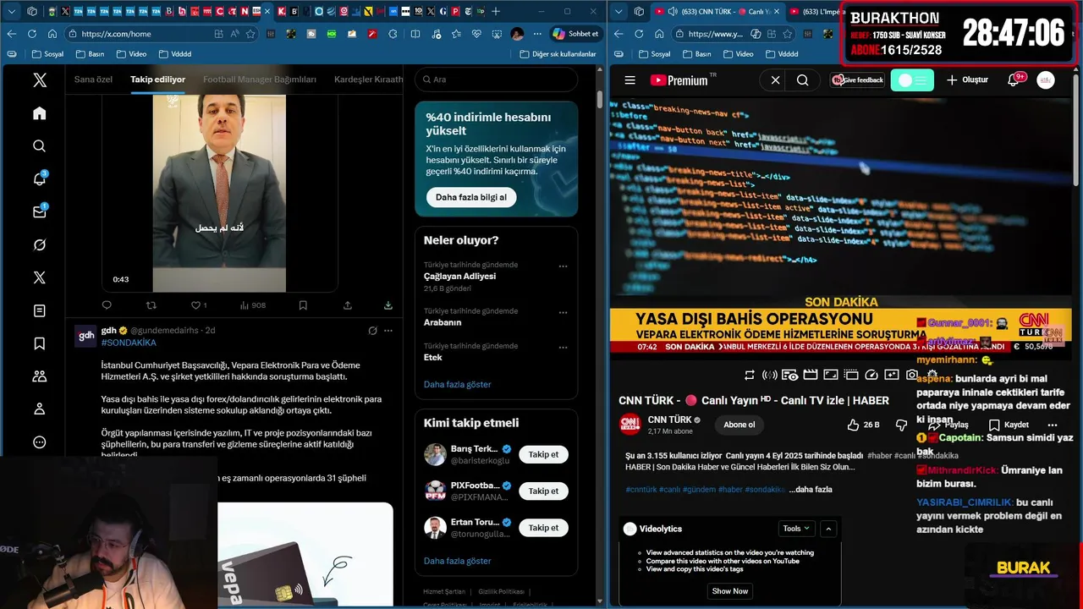Open Sosyal bookmarks folder in left browser
This screenshot has width=1083, height=609.
pos(48,54)
